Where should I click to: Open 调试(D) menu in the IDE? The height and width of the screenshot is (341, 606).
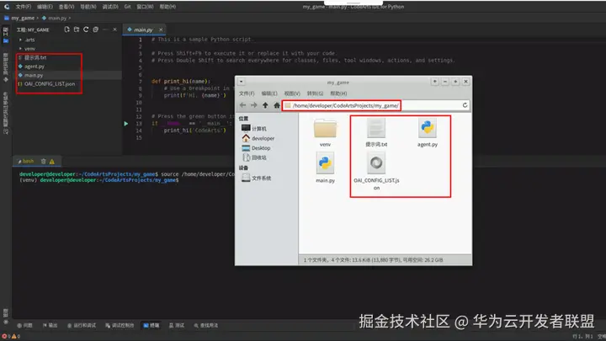(110, 7)
